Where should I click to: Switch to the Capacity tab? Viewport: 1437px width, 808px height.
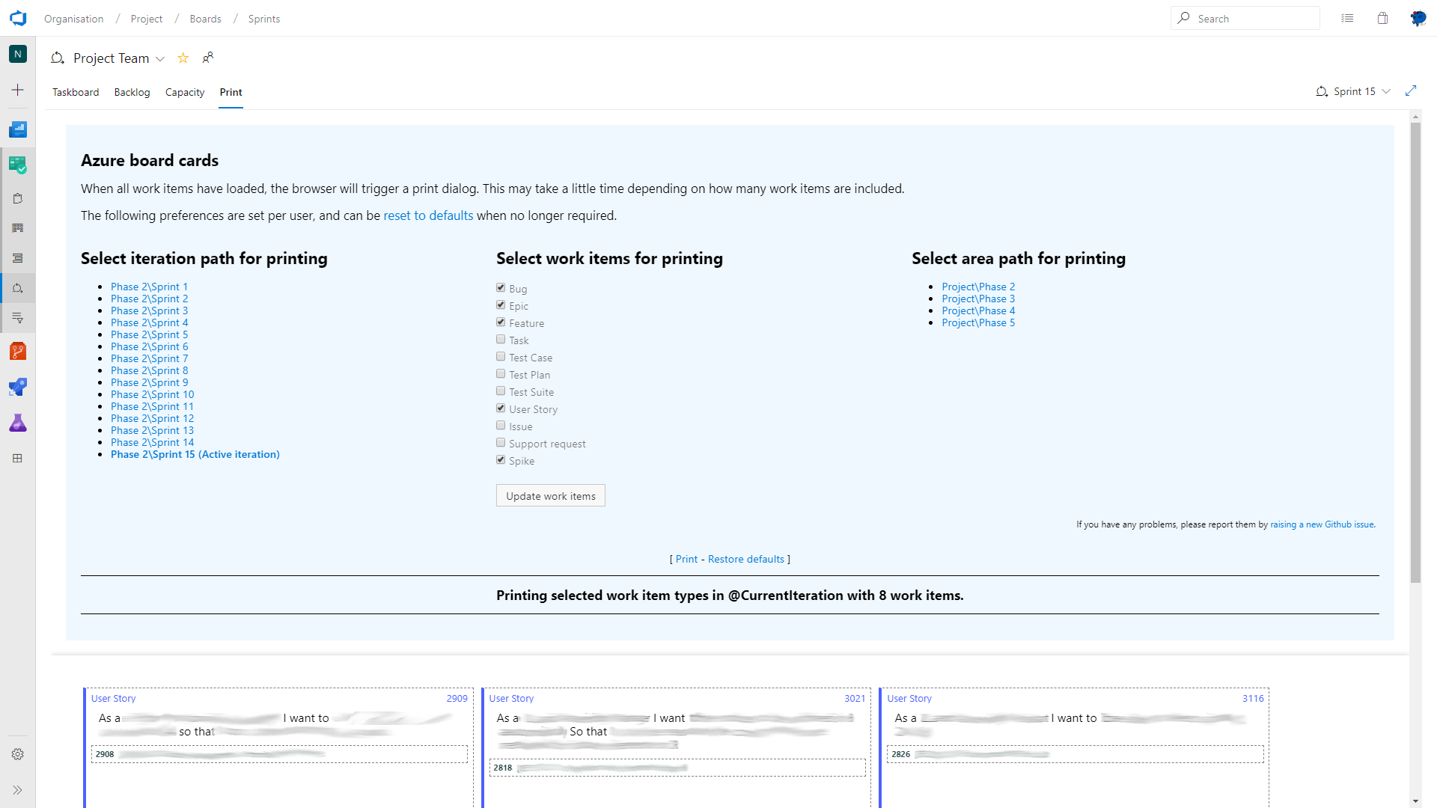pyautogui.click(x=185, y=92)
